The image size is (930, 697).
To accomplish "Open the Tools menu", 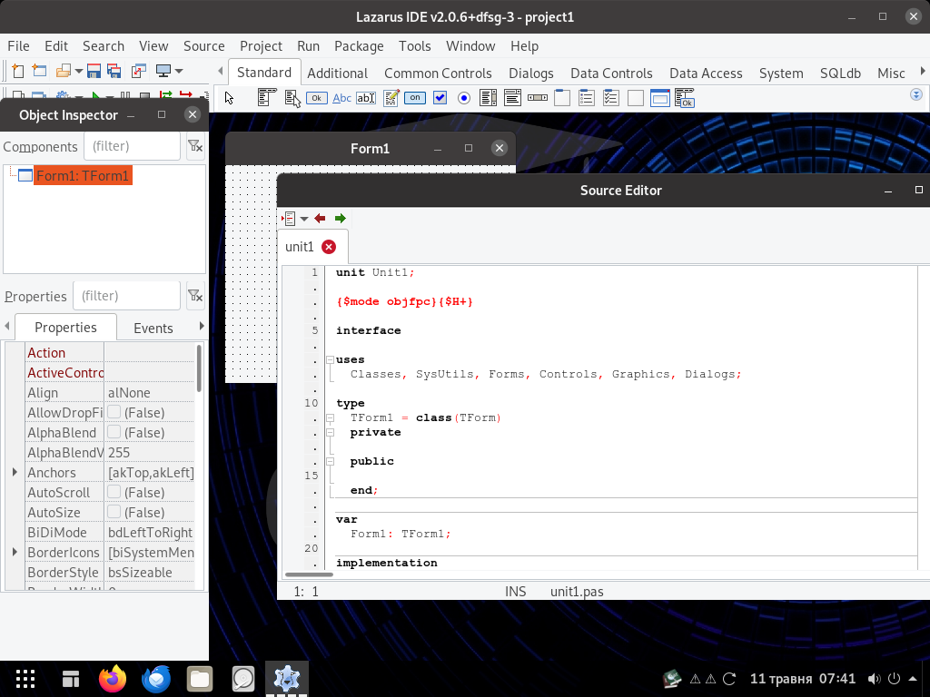I will coord(414,46).
